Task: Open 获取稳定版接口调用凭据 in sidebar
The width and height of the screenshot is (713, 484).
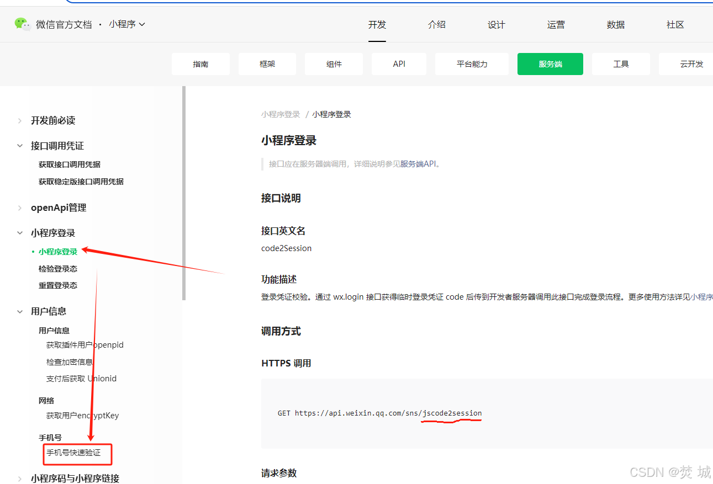Action: [x=81, y=182]
